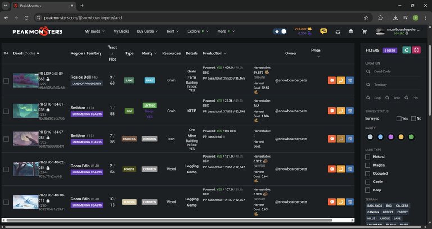Reload the page in the browser

pyautogui.click(x=26, y=17)
